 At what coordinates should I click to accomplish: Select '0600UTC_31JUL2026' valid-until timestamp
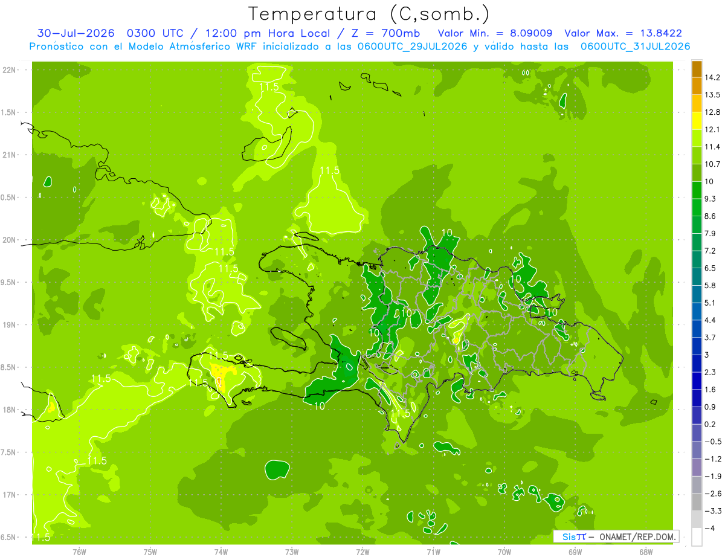point(636,47)
